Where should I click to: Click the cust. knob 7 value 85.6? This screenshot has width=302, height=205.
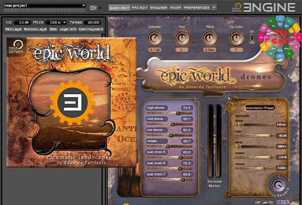[187, 175]
